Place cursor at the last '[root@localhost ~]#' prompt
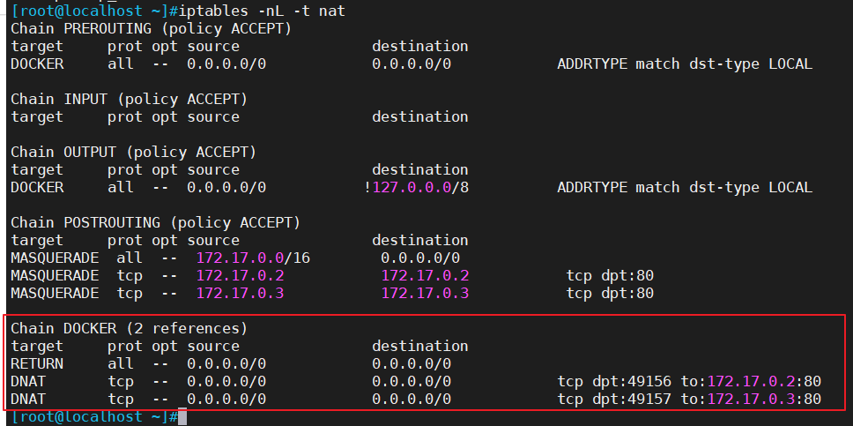Image resolution: width=853 pixels, height=426 pixels. [x=94, y=416]
